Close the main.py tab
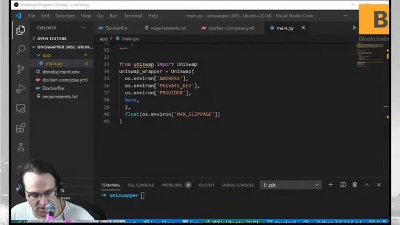This screenshot has height=225, width=400. 303,27
